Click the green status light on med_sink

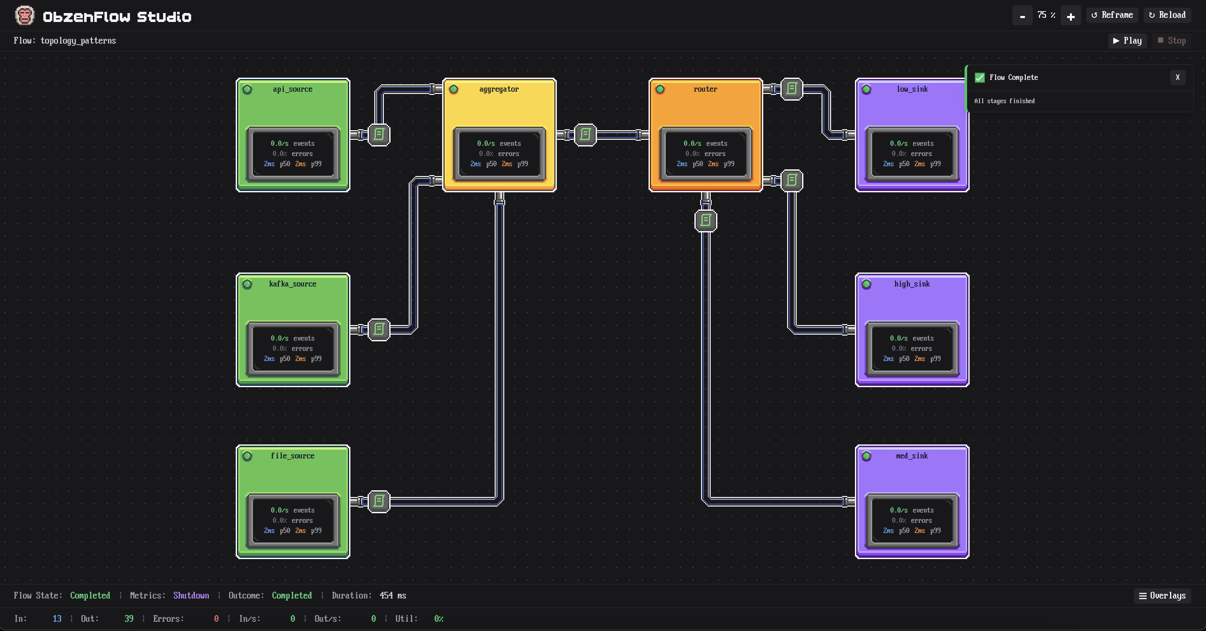[x=866, y=456]
